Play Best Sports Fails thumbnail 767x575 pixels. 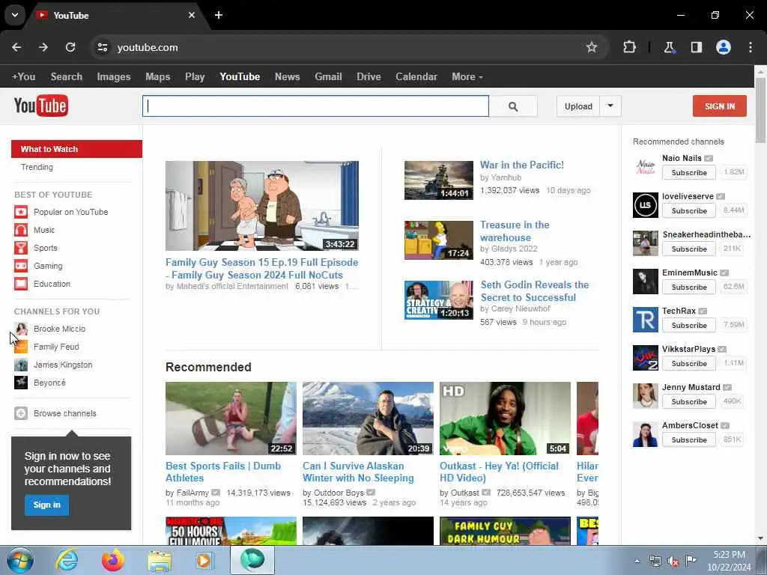tap(231, 419)
